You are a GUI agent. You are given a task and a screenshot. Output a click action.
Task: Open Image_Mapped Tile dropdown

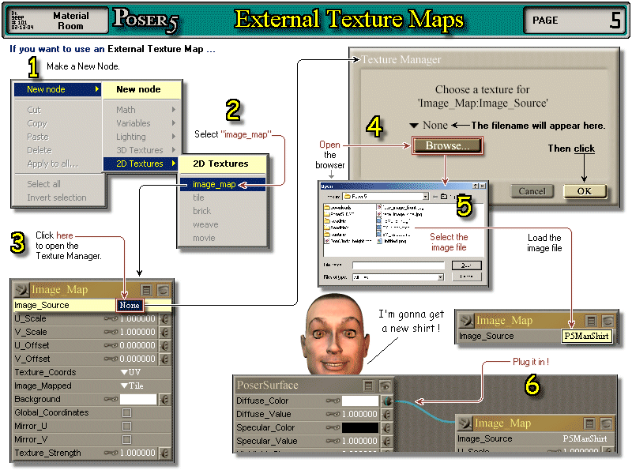coord(132,386)
